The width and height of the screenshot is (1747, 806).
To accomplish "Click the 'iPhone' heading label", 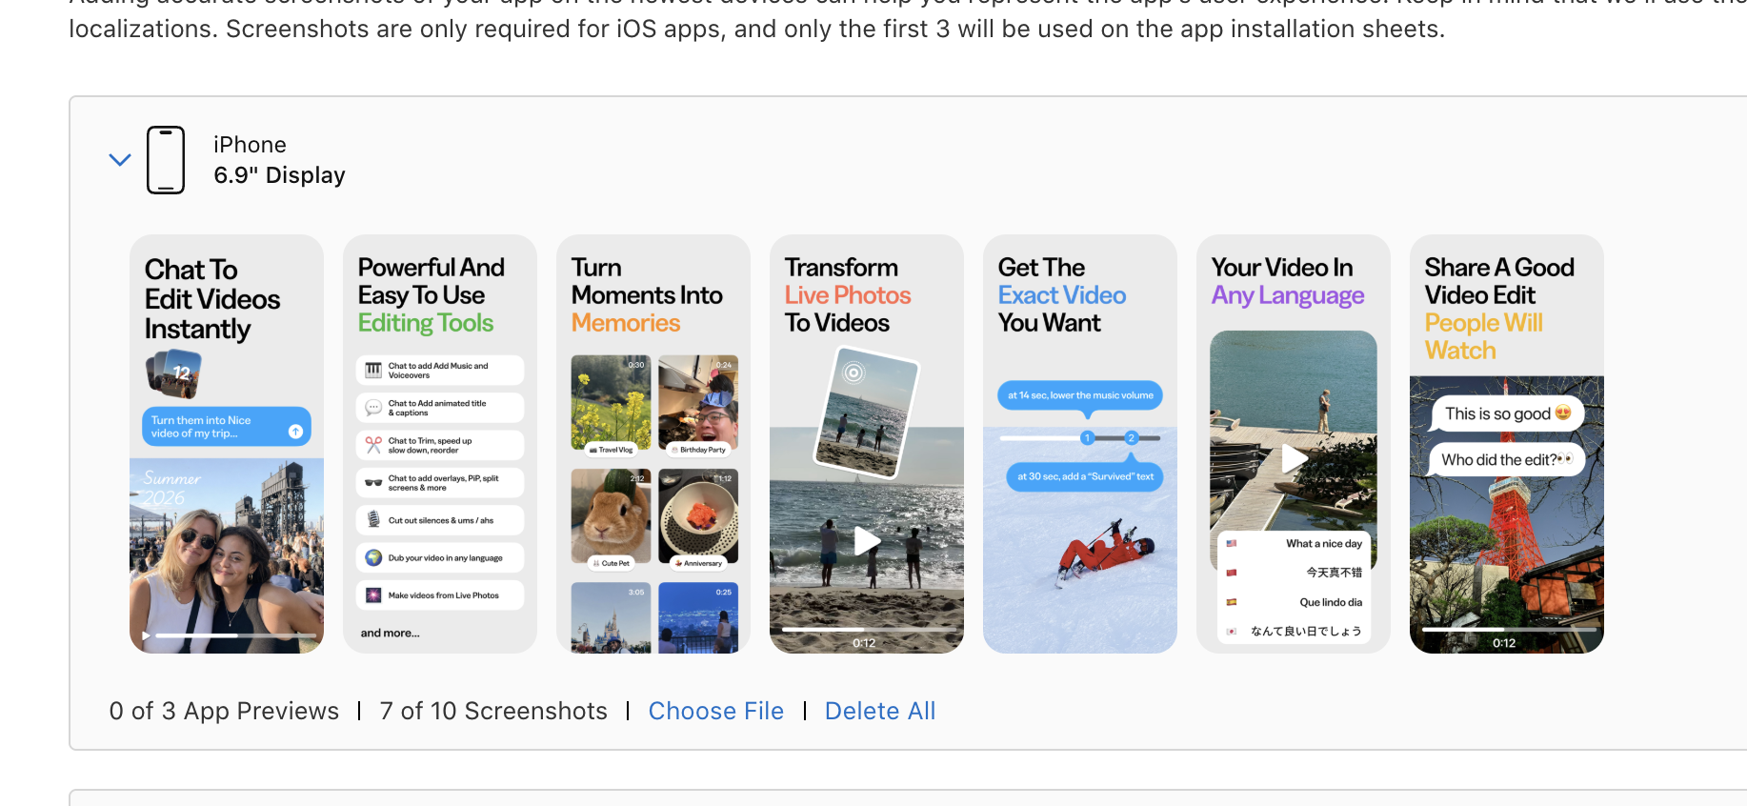I will [250, 145].
